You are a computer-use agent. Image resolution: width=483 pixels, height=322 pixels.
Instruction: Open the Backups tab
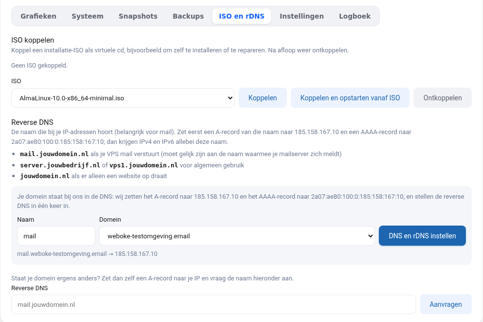[188, 16]
